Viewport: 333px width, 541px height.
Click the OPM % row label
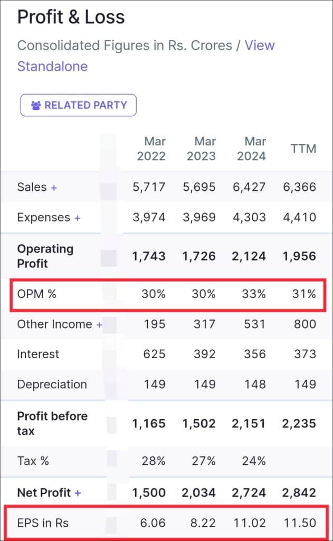36,294
